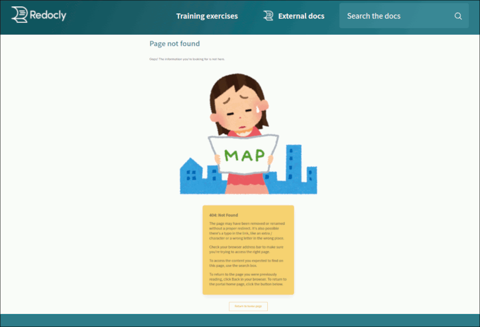Image resolution: width=480 pixels, height=327 pixels.
Task: Select the 'Oops! The information' subtitle text
Action: tap(187, 59)
